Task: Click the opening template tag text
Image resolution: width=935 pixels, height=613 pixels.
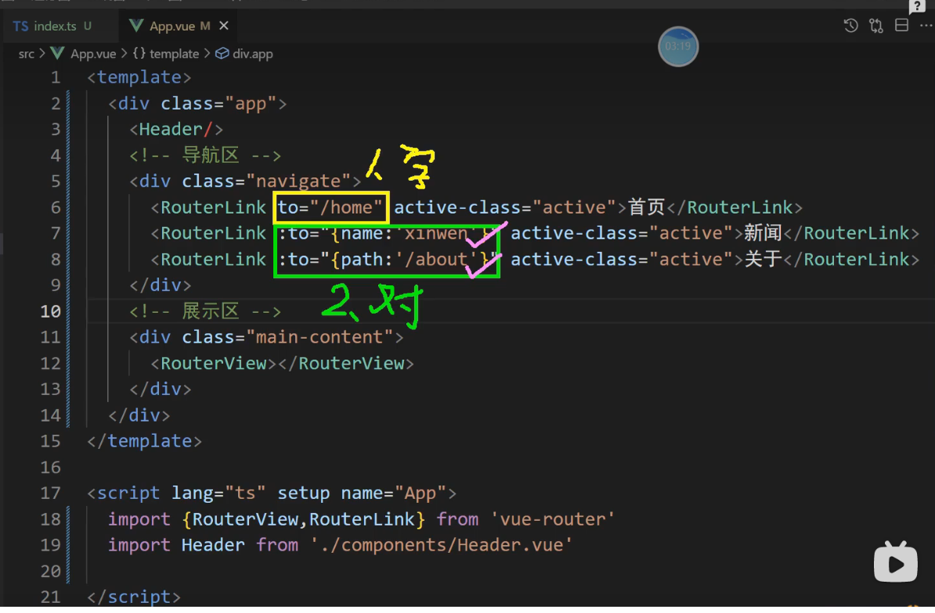Action: tap(139, 77)
